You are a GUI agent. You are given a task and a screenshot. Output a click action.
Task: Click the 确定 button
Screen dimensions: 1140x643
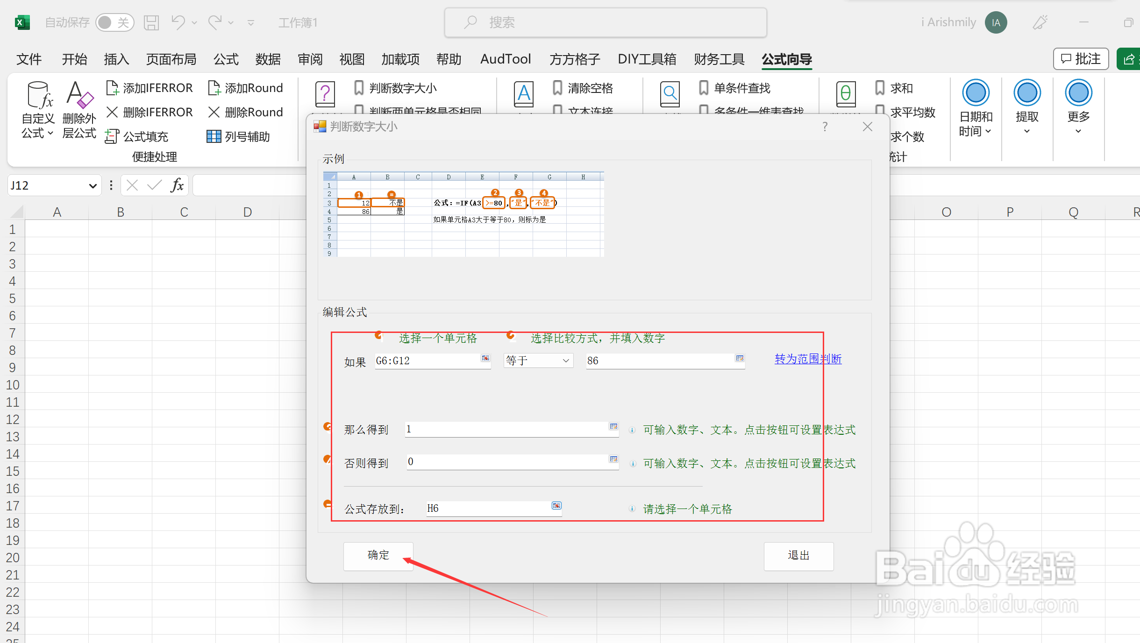(x=378, y=556)
